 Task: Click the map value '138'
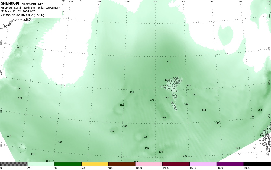pos(204,110)
